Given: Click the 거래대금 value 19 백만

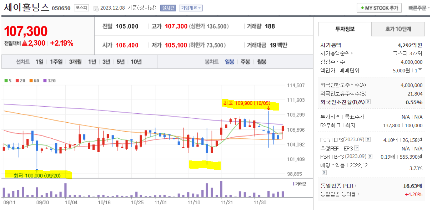Looking at the screenshot, I should (278, 45).
